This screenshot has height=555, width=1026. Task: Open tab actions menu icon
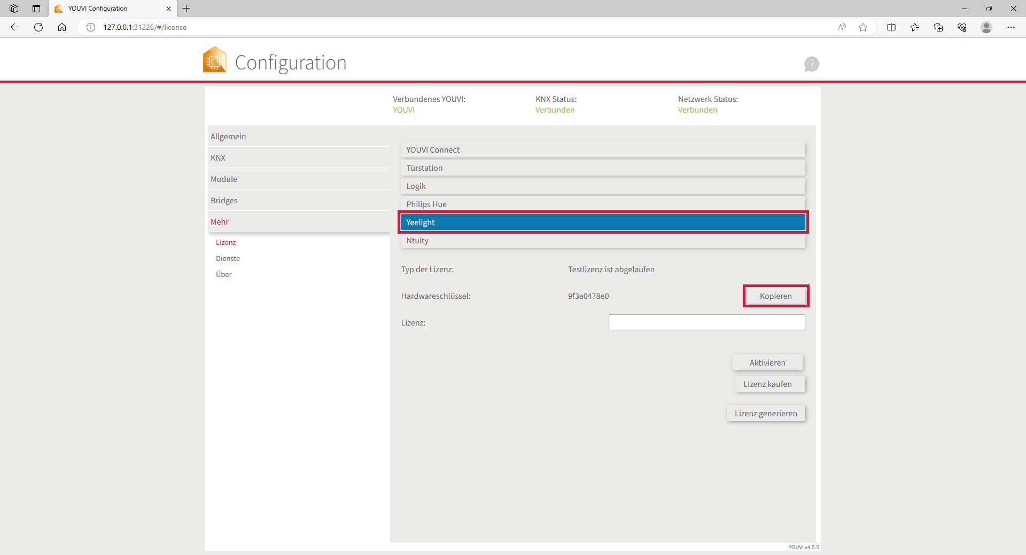click(36, 9)
